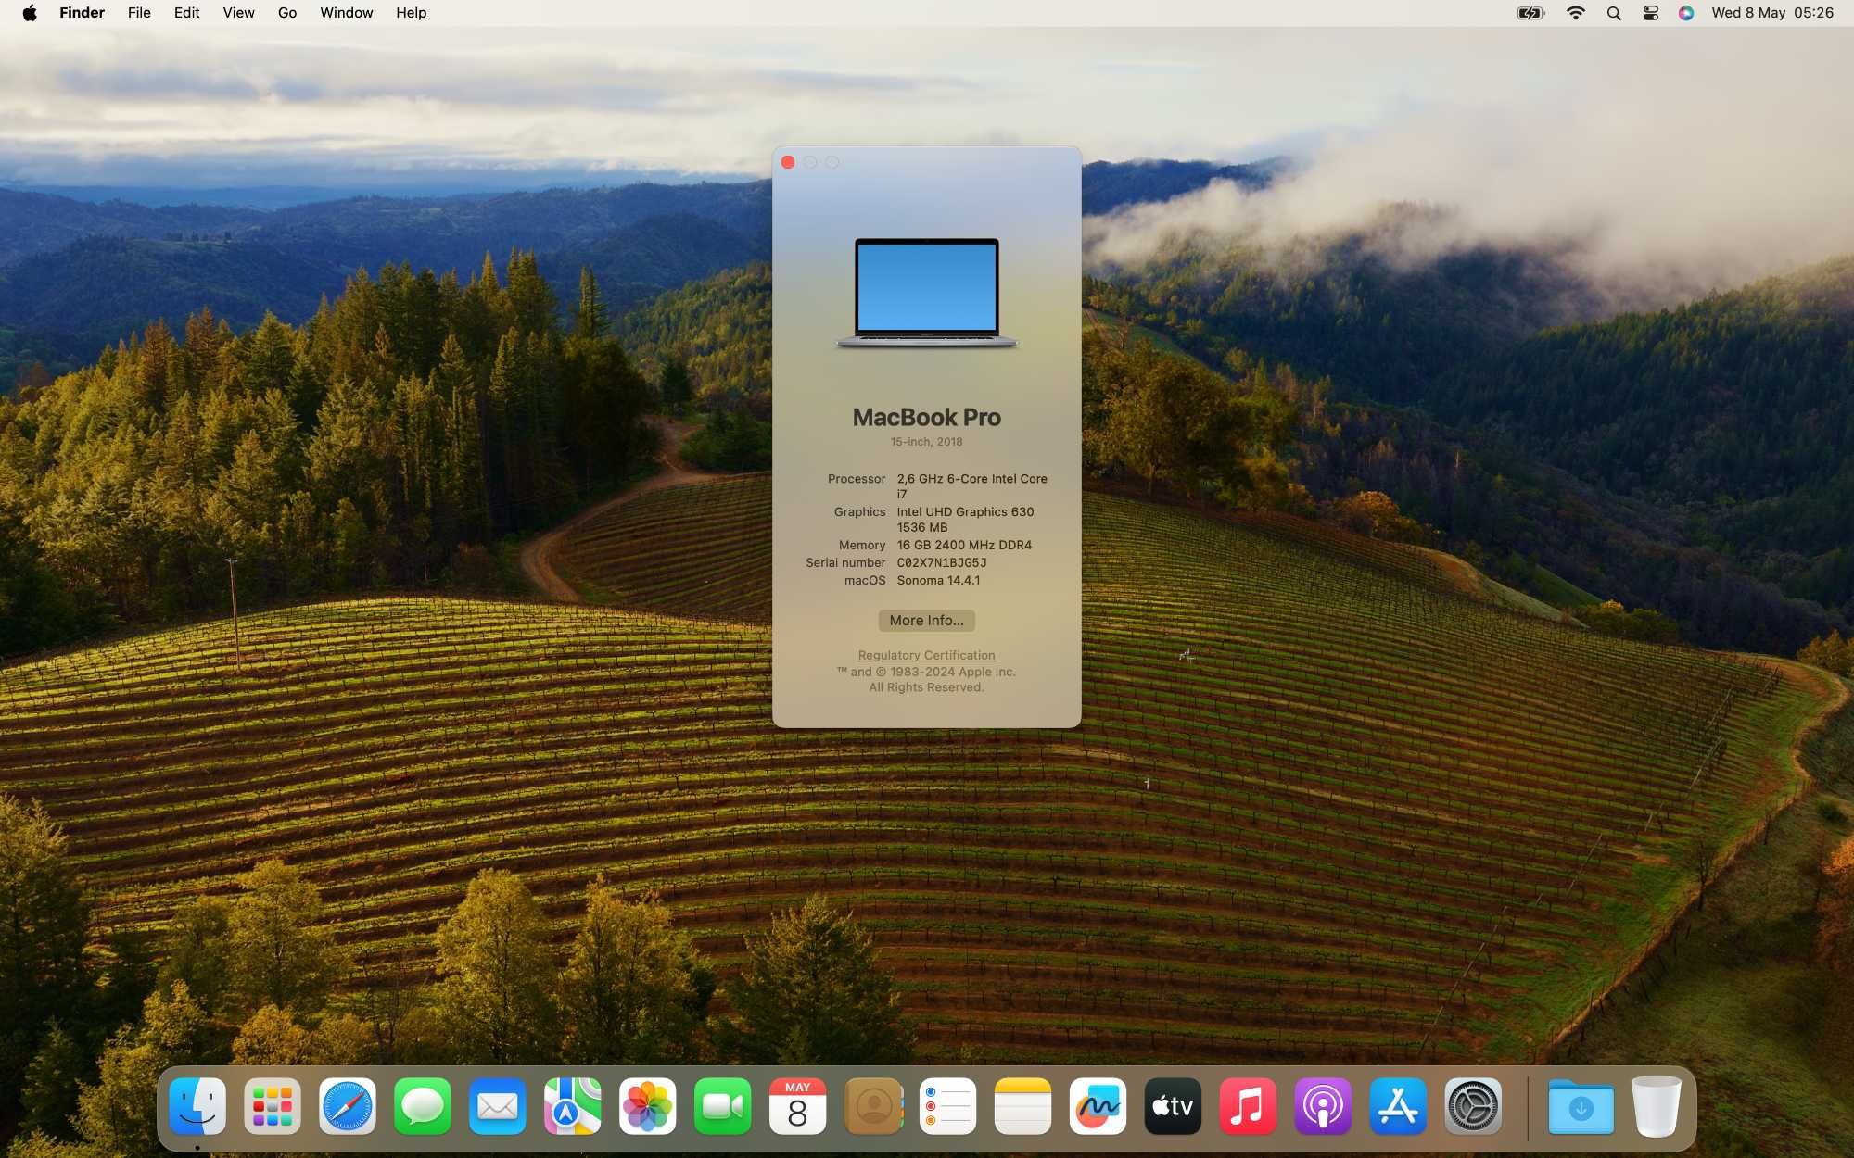The image size is (1854, 1158).
Task: Open the Notes app in Dock
Action: click(x=1023, y=1106)
